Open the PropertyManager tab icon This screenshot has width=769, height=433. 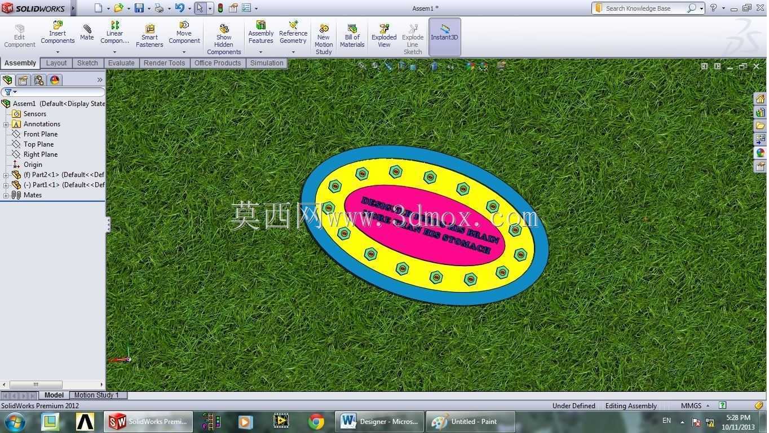(x=23, y=80)
